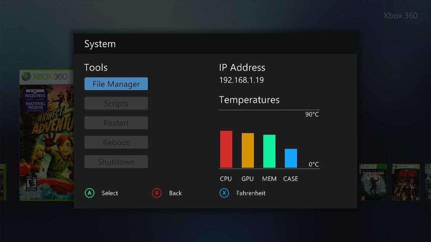Click the Tools heading

coord(96,67)
